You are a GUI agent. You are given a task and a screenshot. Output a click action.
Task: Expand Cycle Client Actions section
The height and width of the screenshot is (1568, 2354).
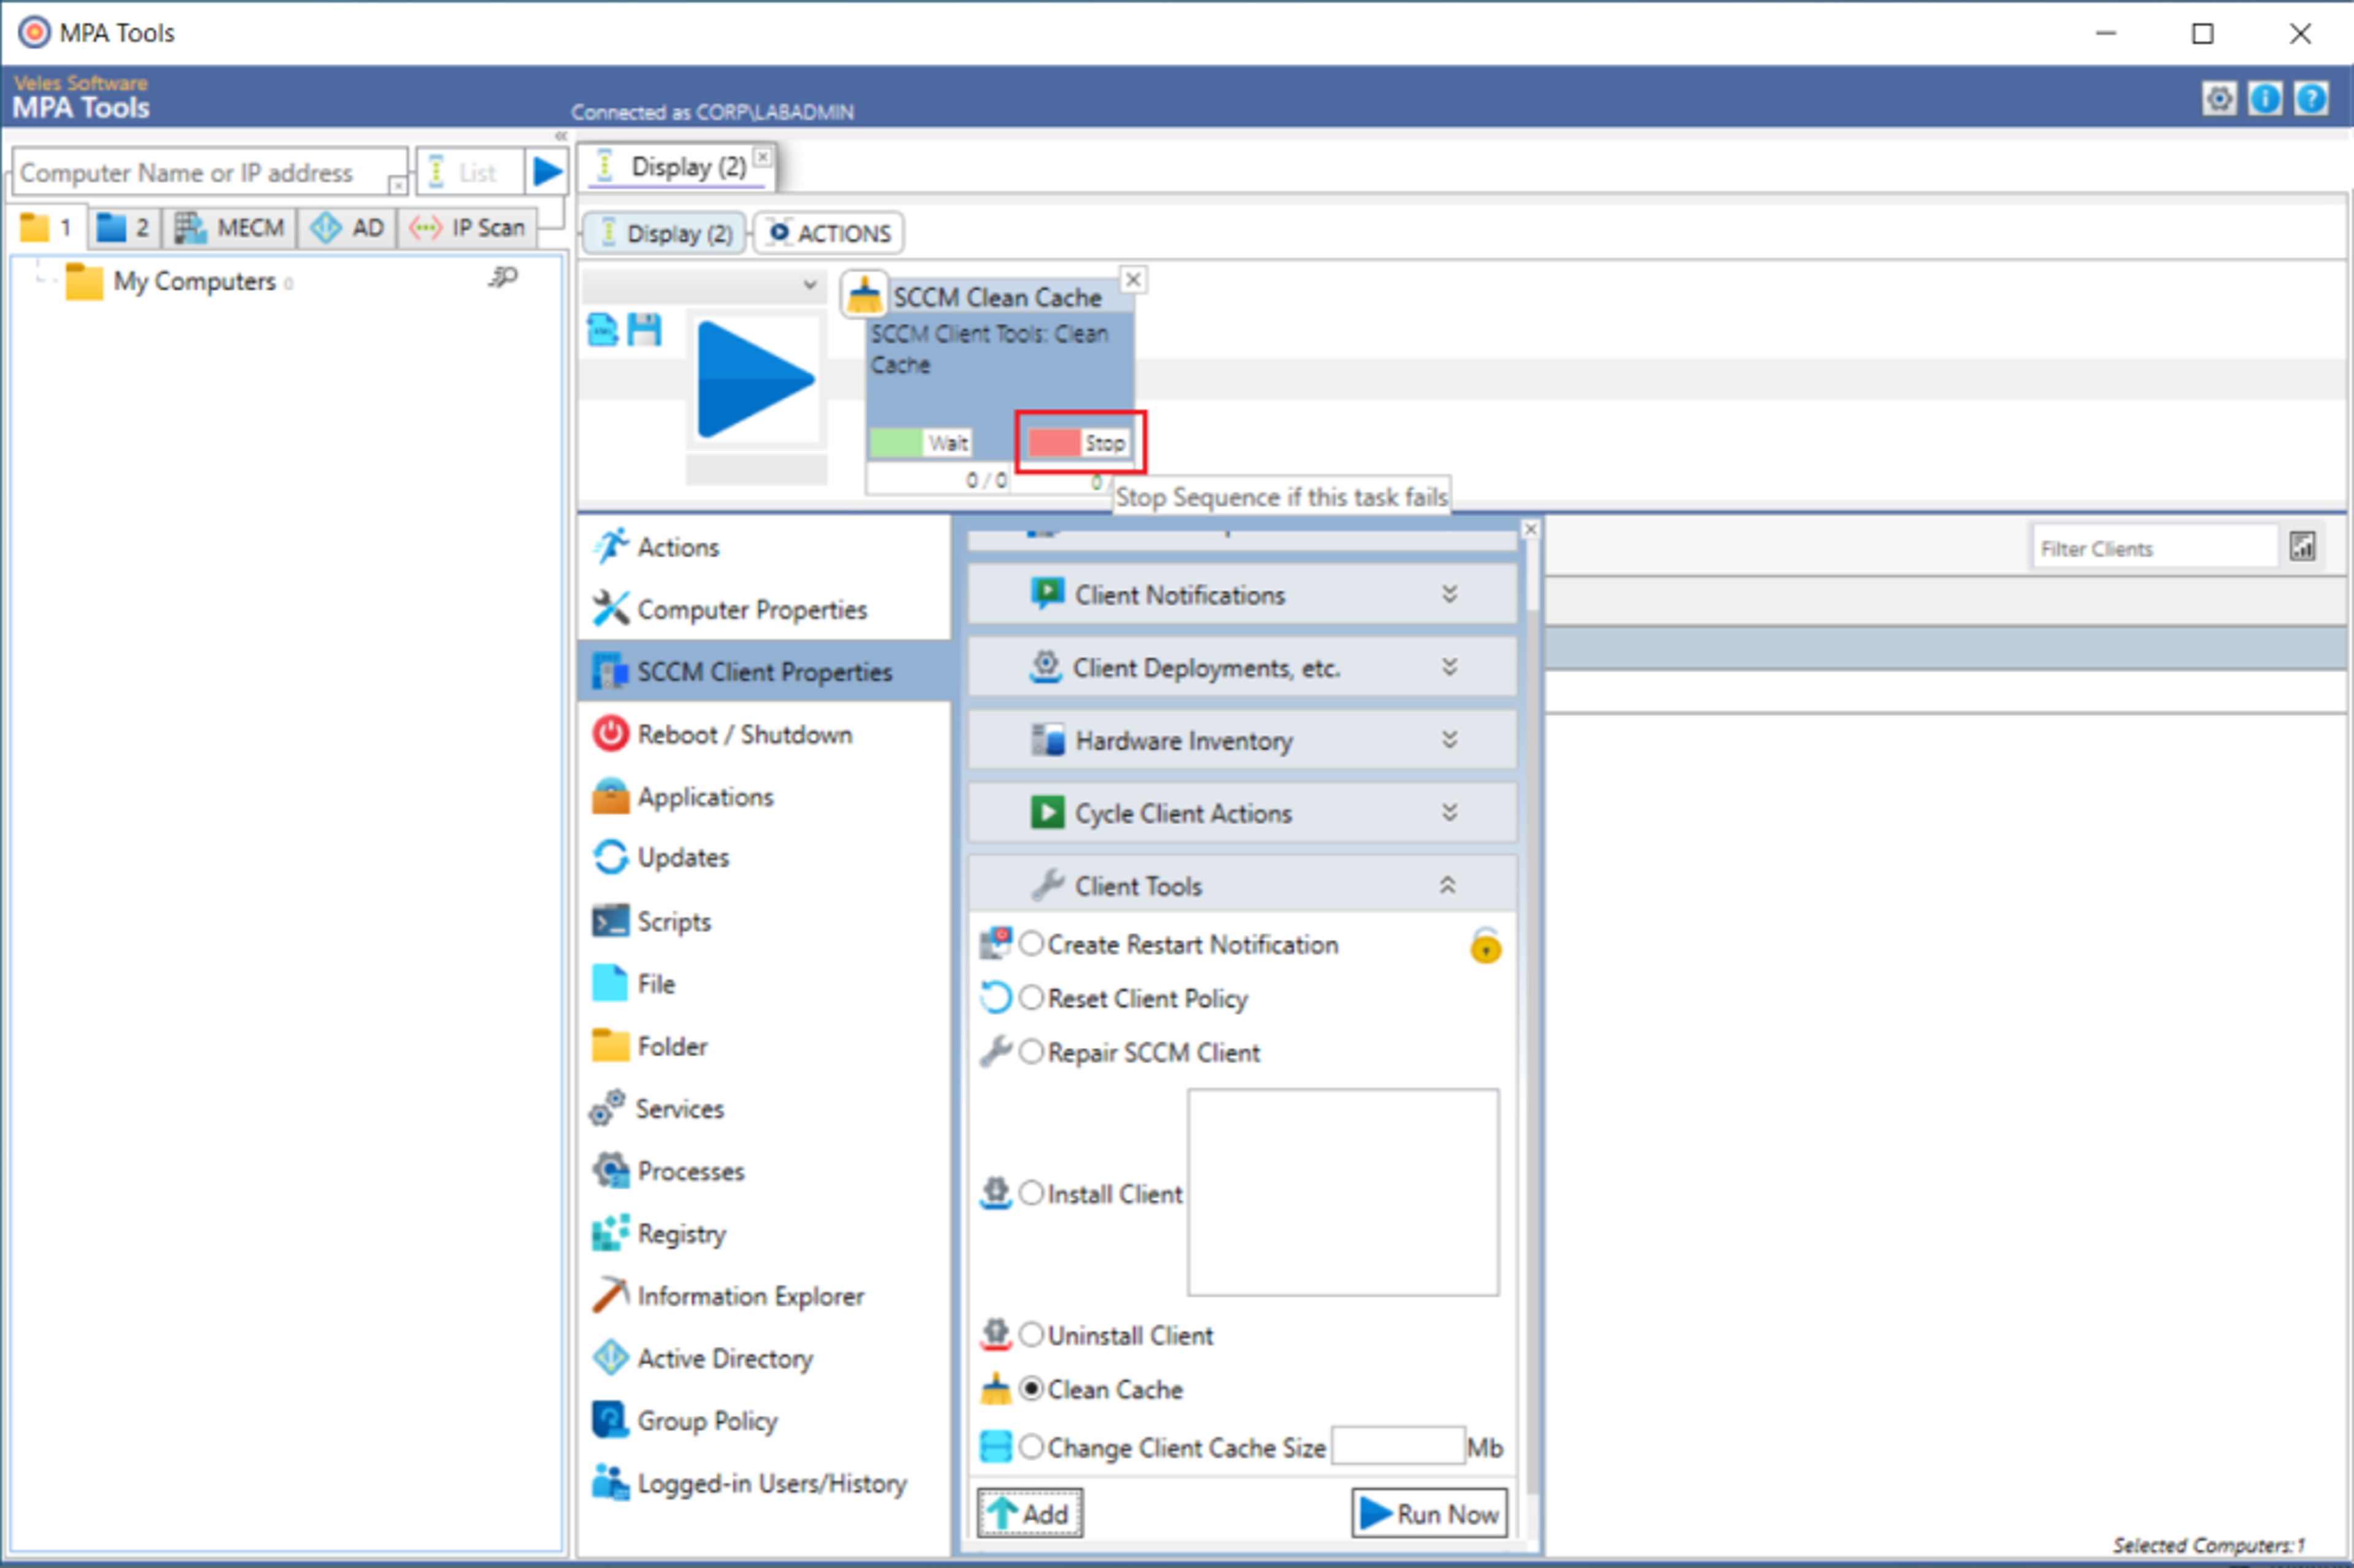(x=1242, y=813)
